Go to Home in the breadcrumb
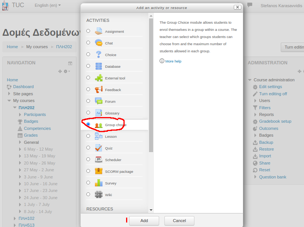 pos(12,47)
